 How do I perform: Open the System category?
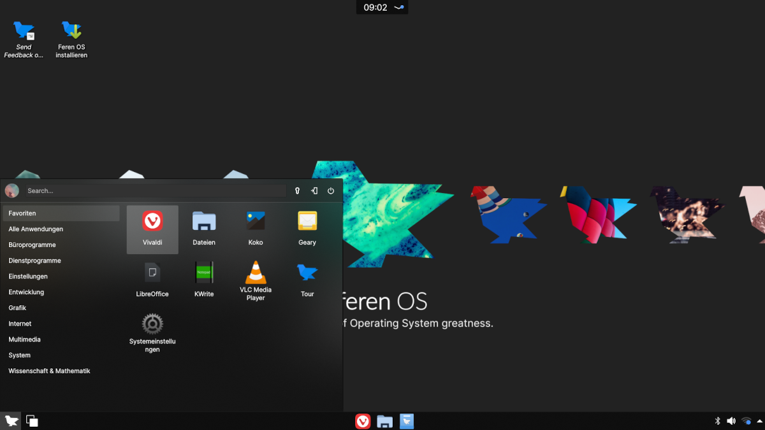61,355
